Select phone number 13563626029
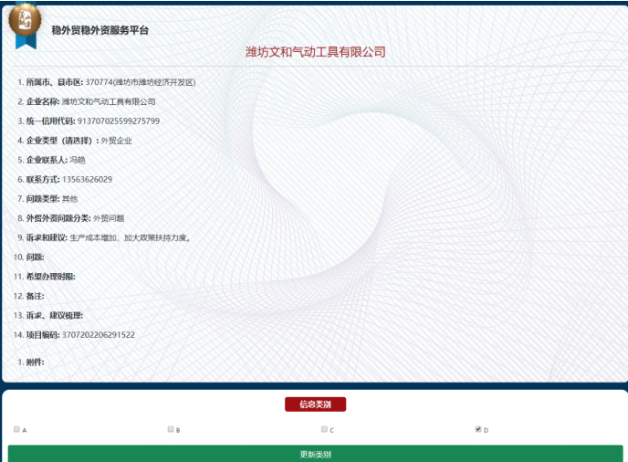The width and height of the screenshot is (628, 462). pyautogui.click(x=88, y=180)
